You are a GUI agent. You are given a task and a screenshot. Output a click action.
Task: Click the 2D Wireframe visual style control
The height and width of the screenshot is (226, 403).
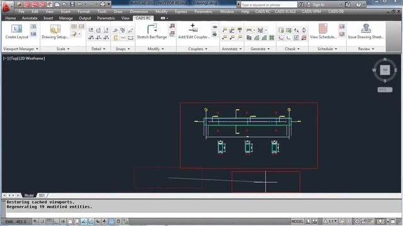[x=32, y=58]
